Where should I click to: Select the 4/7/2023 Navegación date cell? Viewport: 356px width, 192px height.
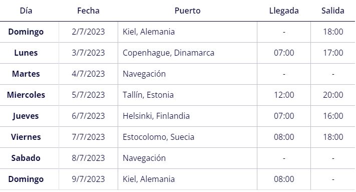88,74
